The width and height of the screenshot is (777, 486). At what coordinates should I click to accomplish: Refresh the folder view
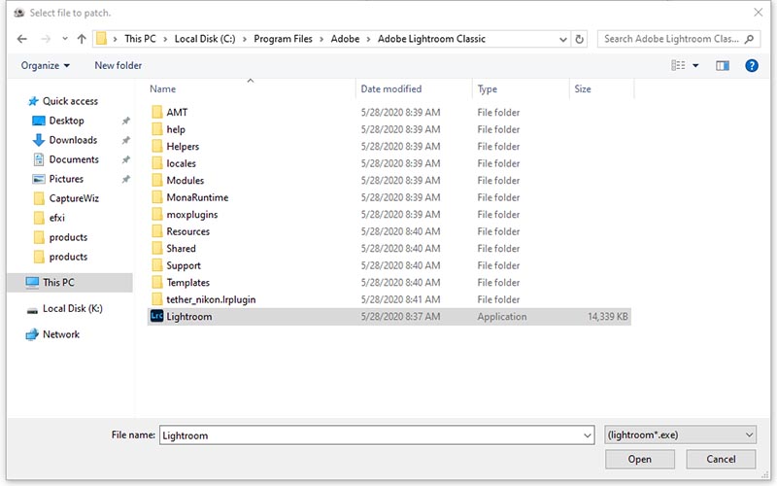point(579,39)
